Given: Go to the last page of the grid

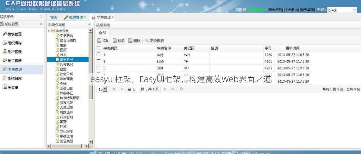Looking at the screenshot, I should (172, 89).
